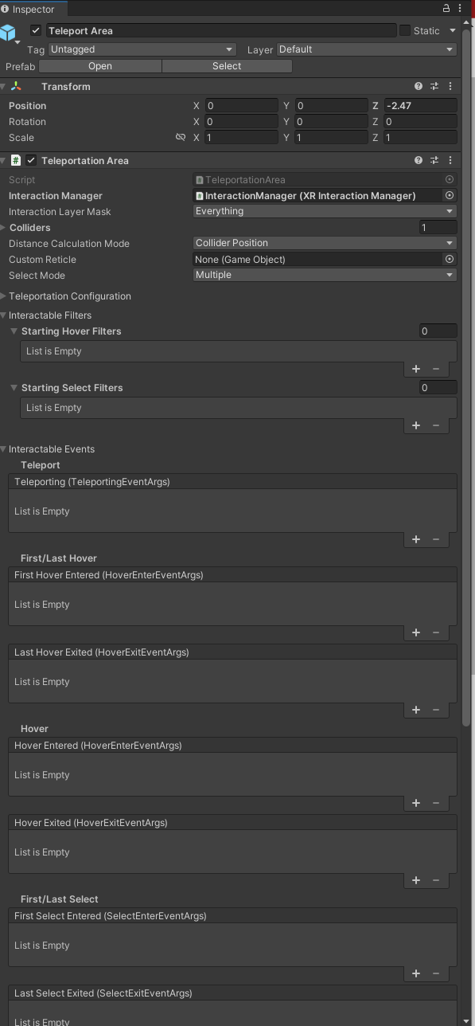Screen dimensions: 475x1026
Task: Open the Teleportation Area three-dot menu
Action: point(450,159)
